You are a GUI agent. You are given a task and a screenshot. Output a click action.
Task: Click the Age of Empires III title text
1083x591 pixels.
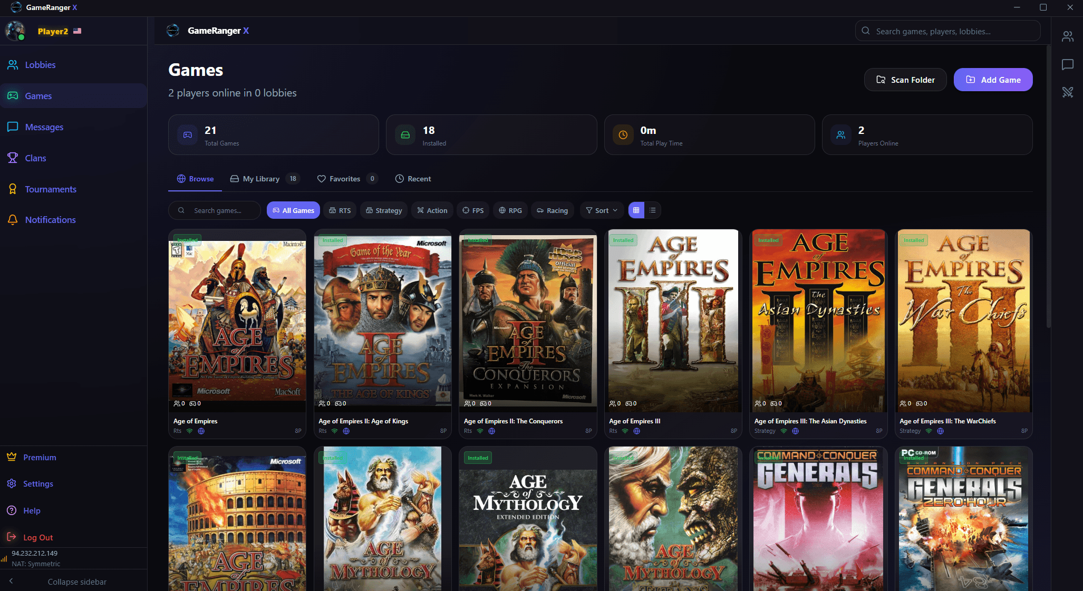634,421
